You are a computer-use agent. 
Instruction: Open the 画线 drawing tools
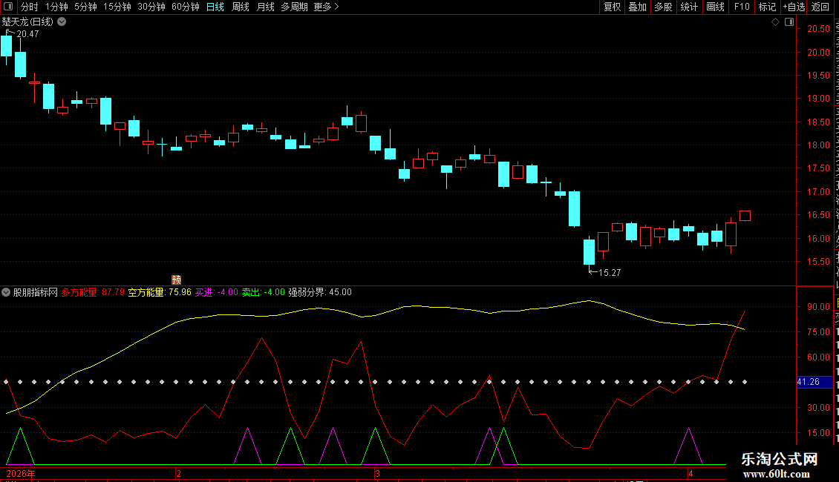[716, 7]
